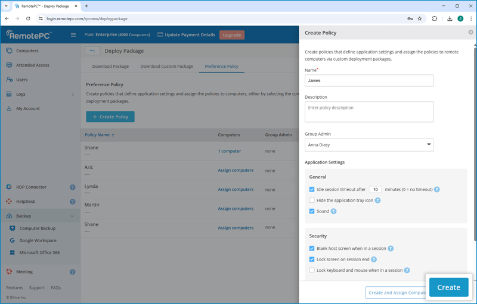Click the hamburger menu icon beside RemotePC logo
This screenshot has width=477, height=304.
[73, 35]
